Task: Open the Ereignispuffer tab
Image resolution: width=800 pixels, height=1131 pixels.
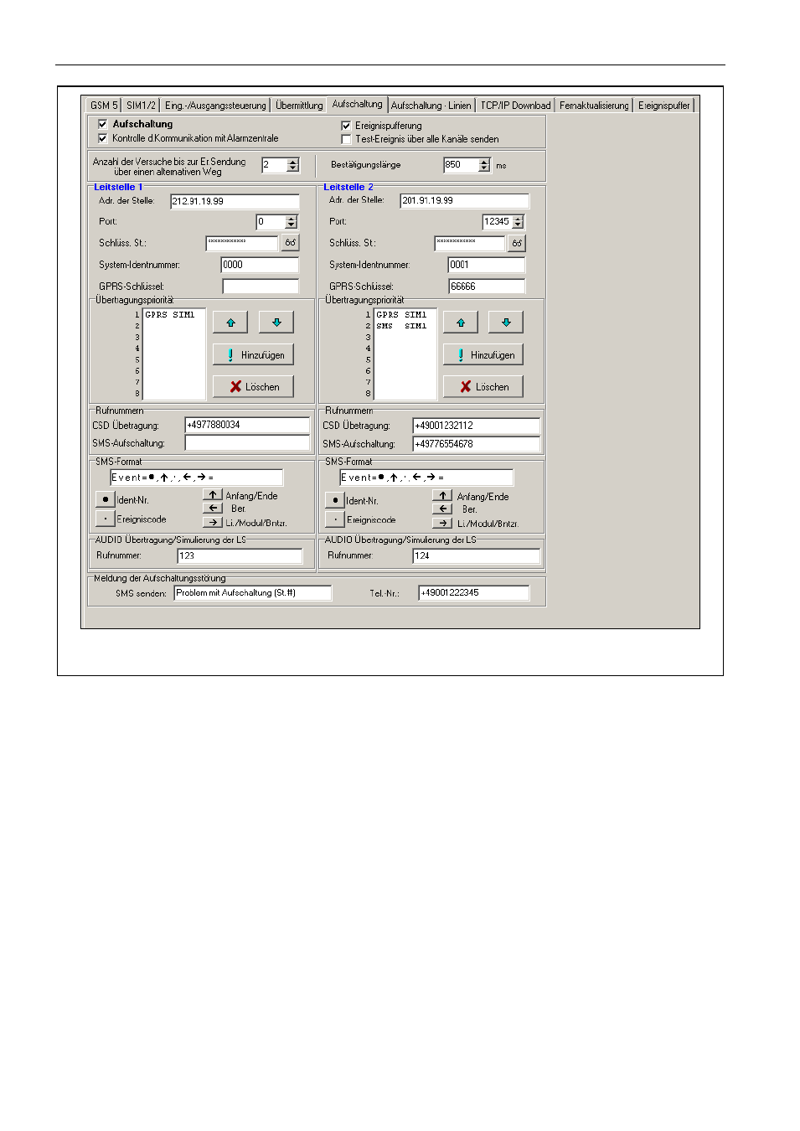Action: [x=663, y=106]
